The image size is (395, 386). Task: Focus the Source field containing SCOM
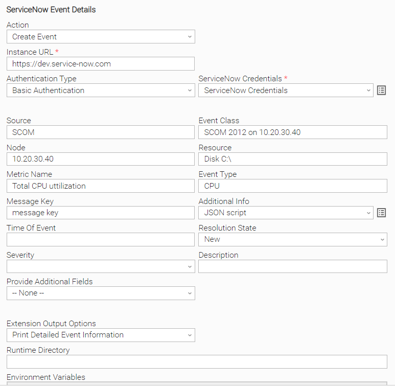click(101, 132)
